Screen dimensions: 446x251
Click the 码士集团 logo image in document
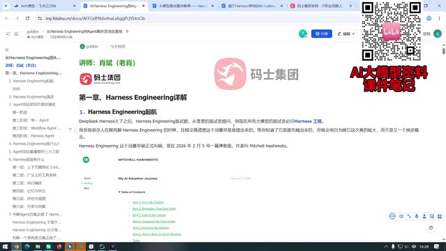pos(100,79)
